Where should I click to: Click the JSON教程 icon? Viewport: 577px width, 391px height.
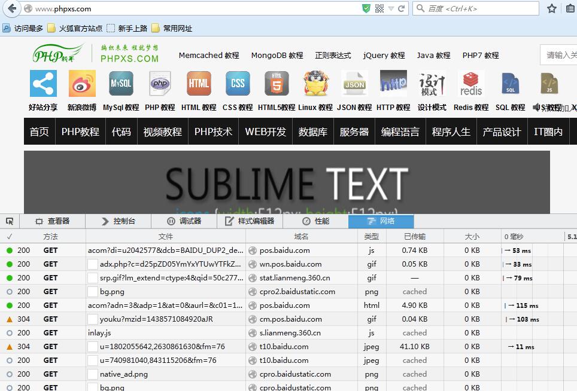(354, 84)
